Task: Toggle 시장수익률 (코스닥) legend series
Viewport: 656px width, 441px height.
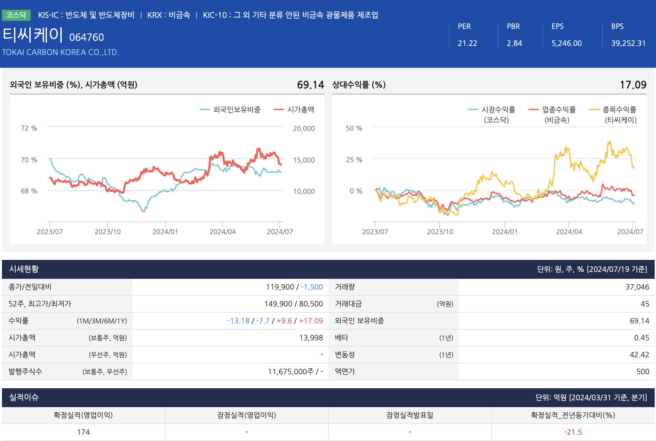Action: (498, 110)
